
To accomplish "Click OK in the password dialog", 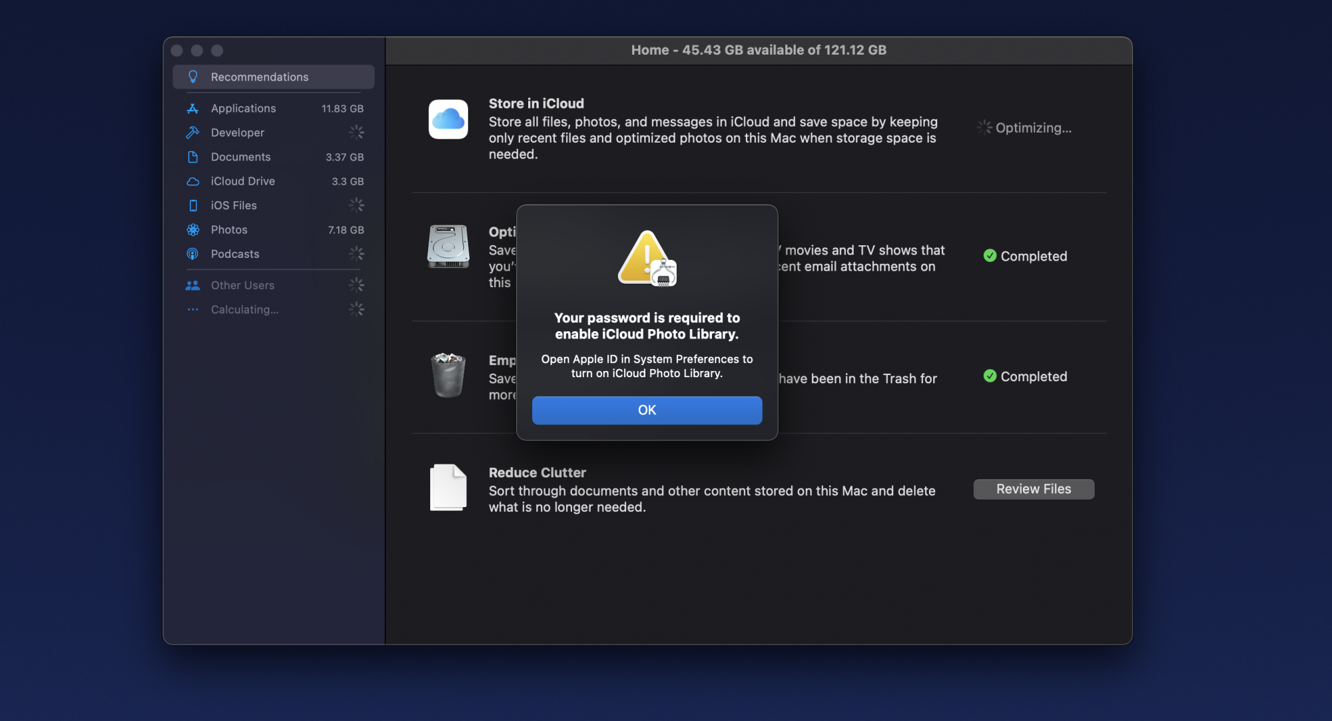I will pyautogui.click(x=647, y=410).
